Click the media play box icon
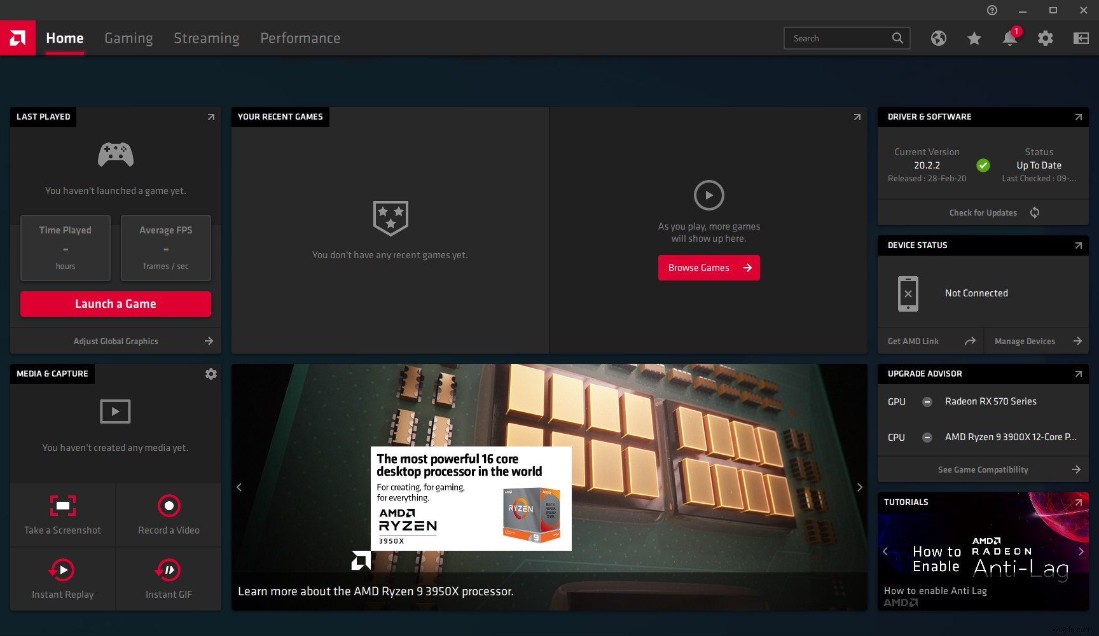The image size is (1099, 636). click(x=115, y=411)
